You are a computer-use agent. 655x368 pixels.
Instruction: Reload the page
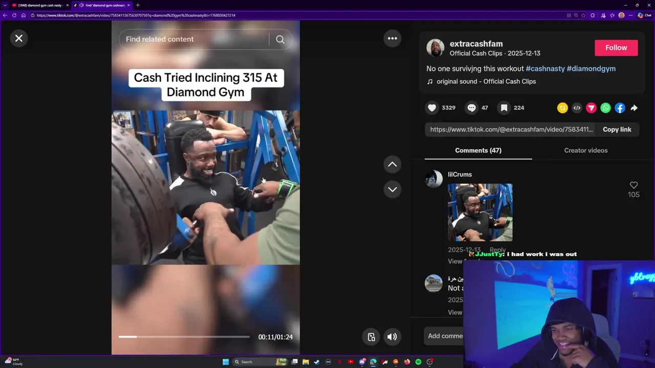coord(14,15)
